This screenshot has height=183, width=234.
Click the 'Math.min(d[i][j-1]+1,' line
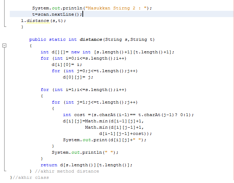click(114, 128)
